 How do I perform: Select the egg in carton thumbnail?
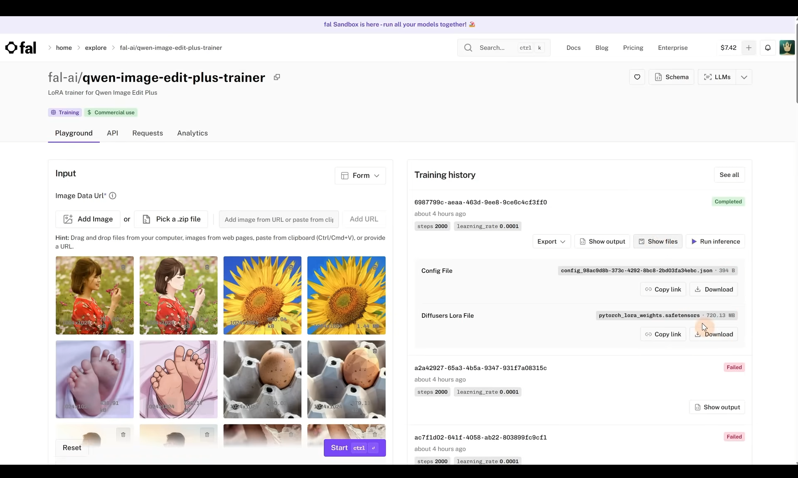(x=262, y=379)
